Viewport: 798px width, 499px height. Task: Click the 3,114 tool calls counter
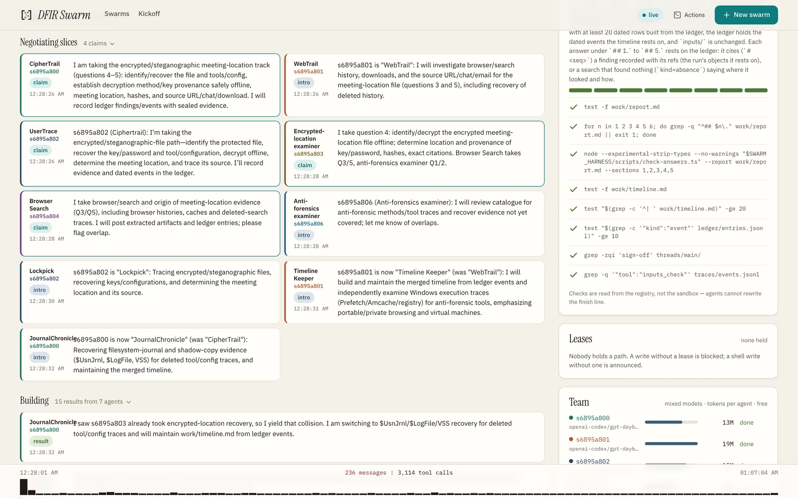tap(425, 473)
